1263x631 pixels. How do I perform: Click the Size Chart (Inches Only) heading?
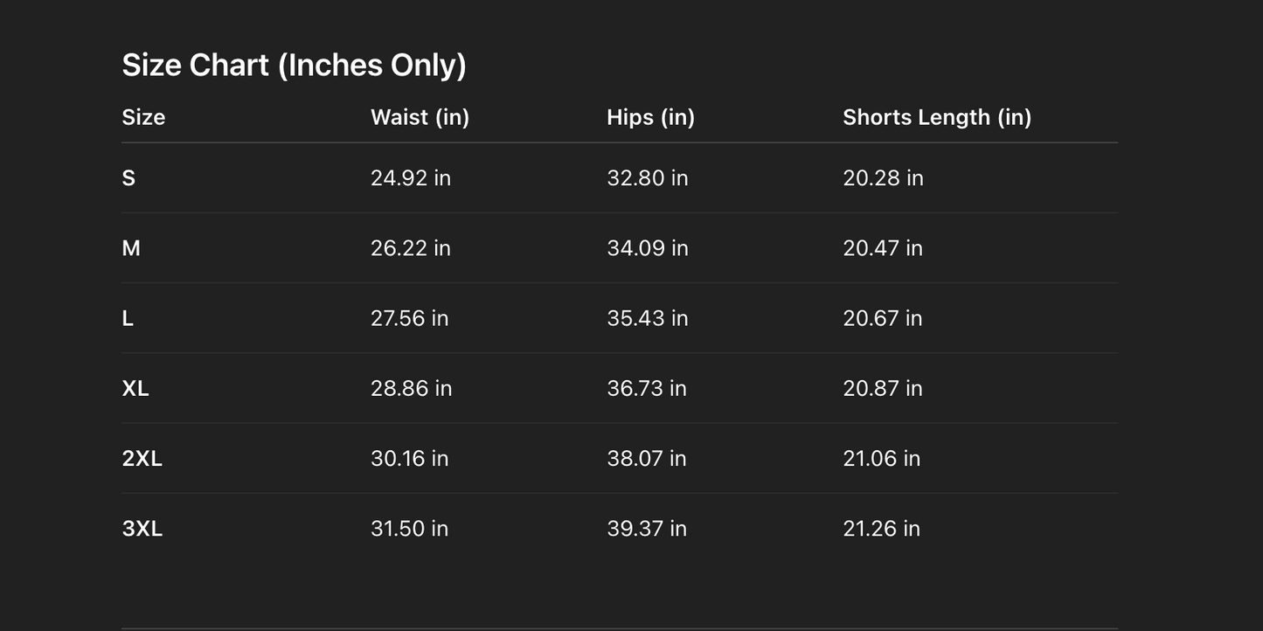pos(294,66)
